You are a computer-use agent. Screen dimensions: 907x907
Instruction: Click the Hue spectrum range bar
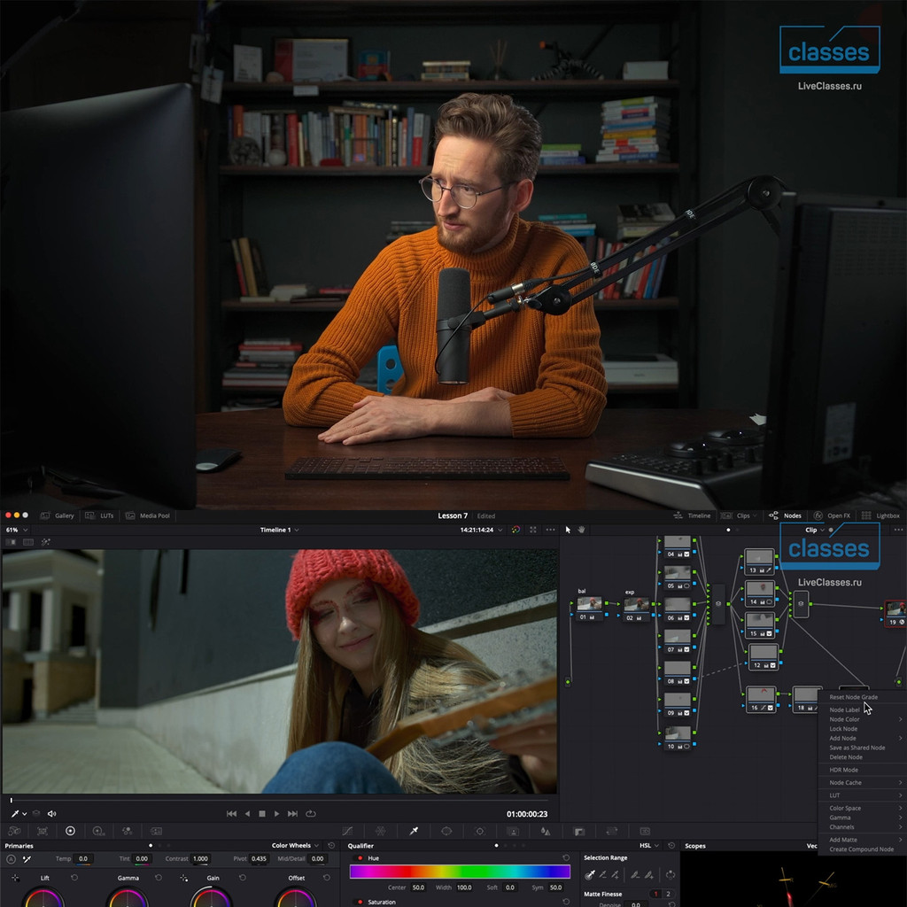460,872
